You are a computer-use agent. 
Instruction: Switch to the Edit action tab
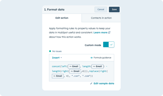point(62,18)
